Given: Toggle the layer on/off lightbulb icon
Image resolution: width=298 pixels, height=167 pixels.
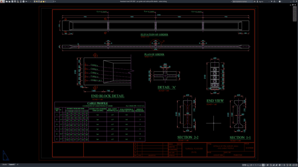Looking at the screenshot, I should [34, 1].
